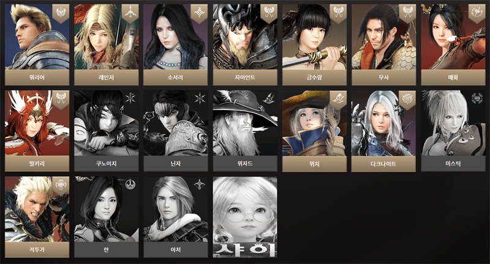Click the round emblem on the 미스틱 portrait
The image size is (490, 264).
[477, 98]
